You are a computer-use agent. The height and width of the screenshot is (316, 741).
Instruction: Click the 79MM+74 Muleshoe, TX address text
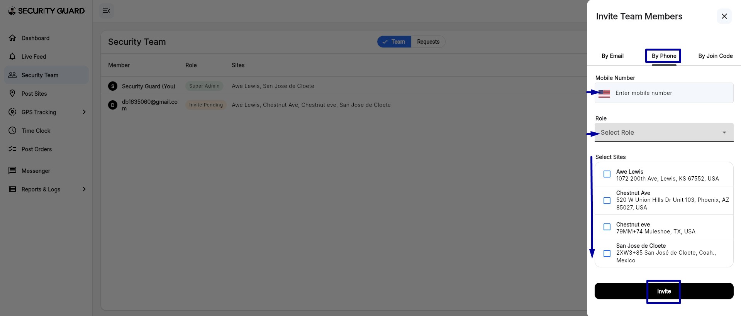point(656,232)
